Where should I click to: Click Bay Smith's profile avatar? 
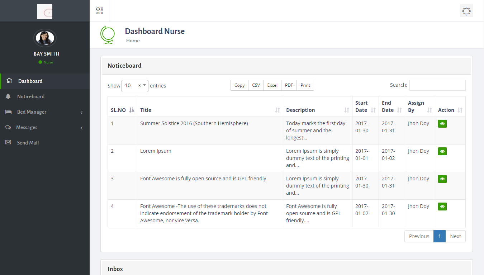point(45,38)
